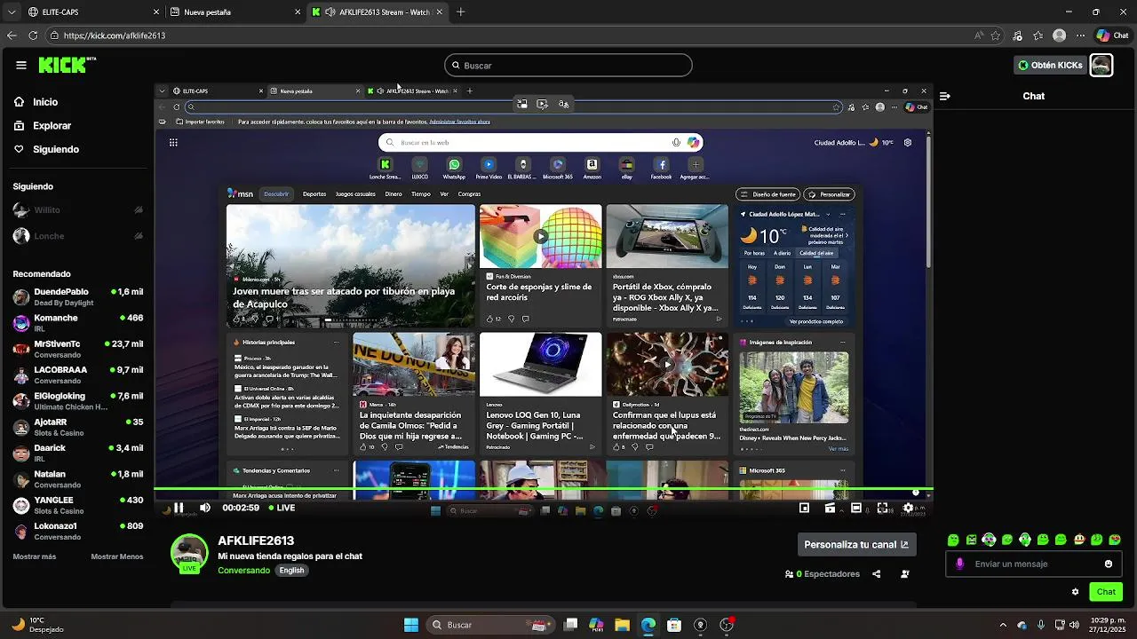Click the user report icon beside share
This screenshot has width=1137, height=639.
(905, 574)
